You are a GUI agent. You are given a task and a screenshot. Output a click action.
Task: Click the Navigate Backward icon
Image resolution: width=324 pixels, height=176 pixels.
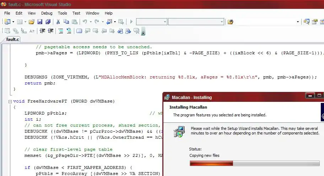[x=109, y=22]
